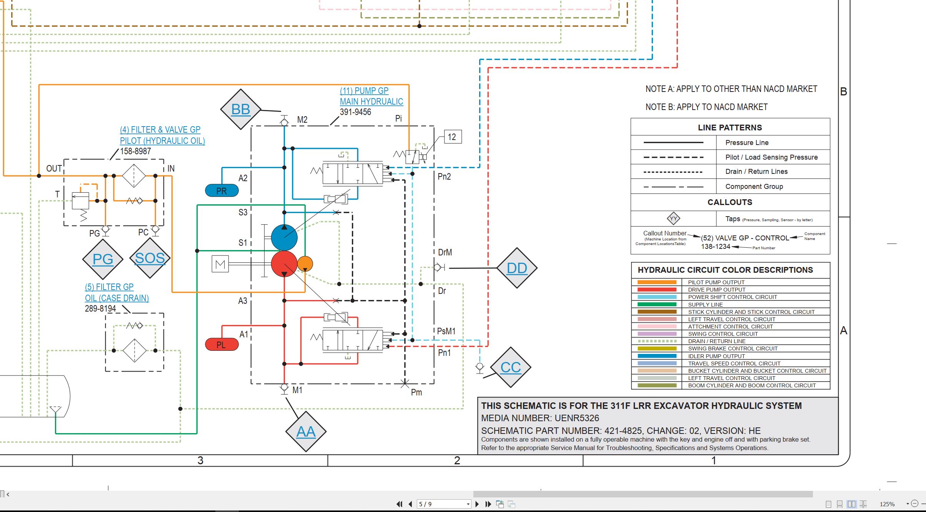Click the greyed next view icon
The height and width of the screenshot is (512, 926).
coord(511,504)
